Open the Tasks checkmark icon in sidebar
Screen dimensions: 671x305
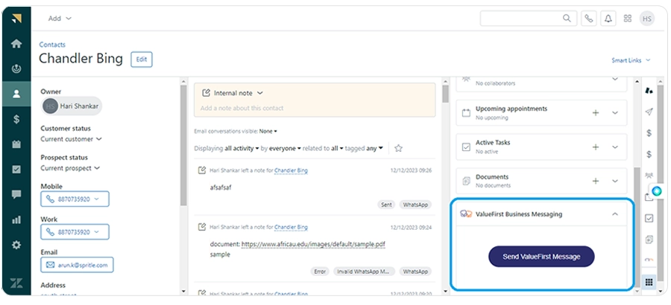(16, 170)
